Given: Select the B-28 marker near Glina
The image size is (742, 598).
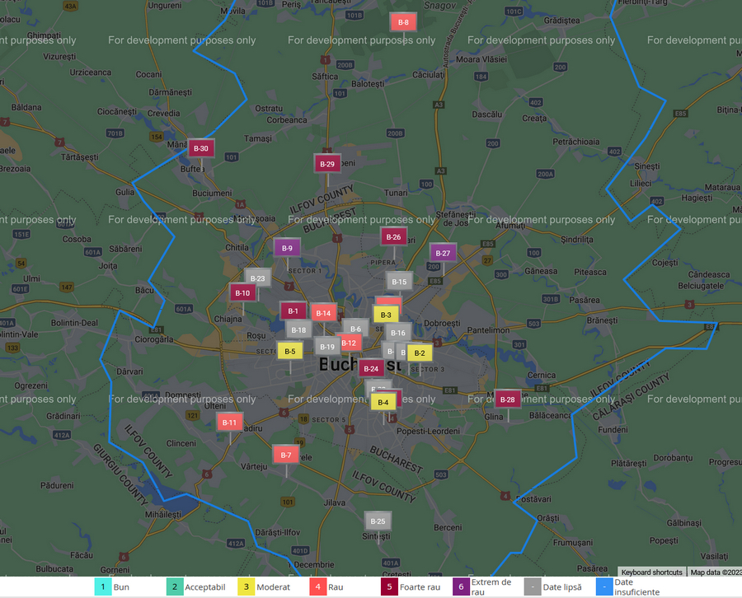Looking at the screenshot, I should 508,399.
